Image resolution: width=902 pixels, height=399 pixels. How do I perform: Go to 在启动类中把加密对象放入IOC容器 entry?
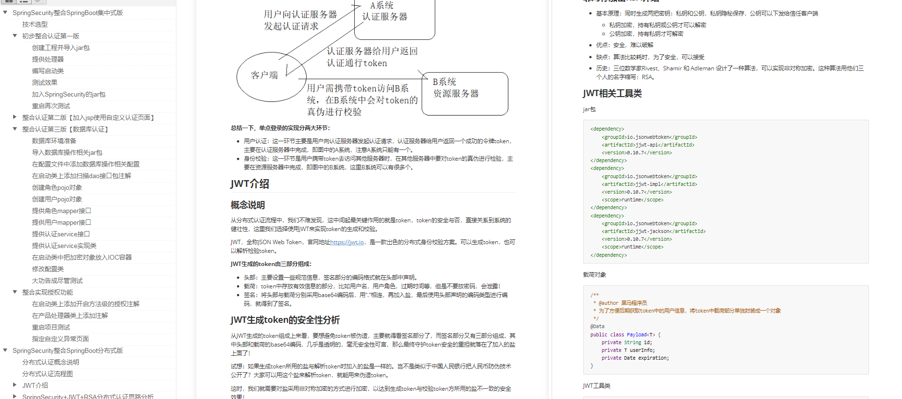click(x=82, y=257)
